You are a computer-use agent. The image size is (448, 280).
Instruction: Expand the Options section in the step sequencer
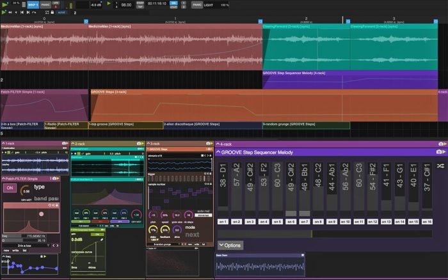tap(230, 245)
